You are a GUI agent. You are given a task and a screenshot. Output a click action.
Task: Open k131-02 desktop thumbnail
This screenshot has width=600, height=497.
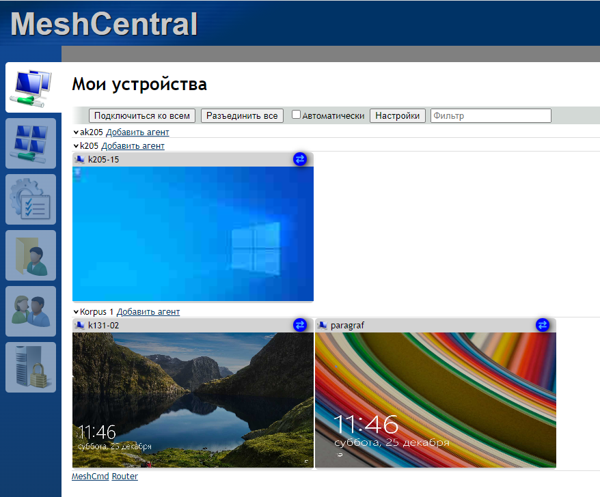[x=193, y=400]
